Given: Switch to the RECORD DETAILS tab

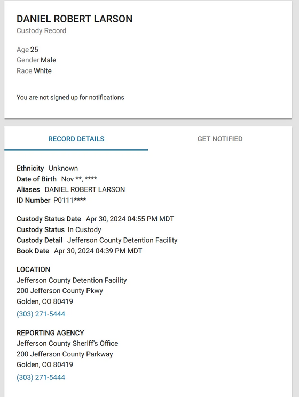Looking at the screenshot, I should [x=76, y=139].
